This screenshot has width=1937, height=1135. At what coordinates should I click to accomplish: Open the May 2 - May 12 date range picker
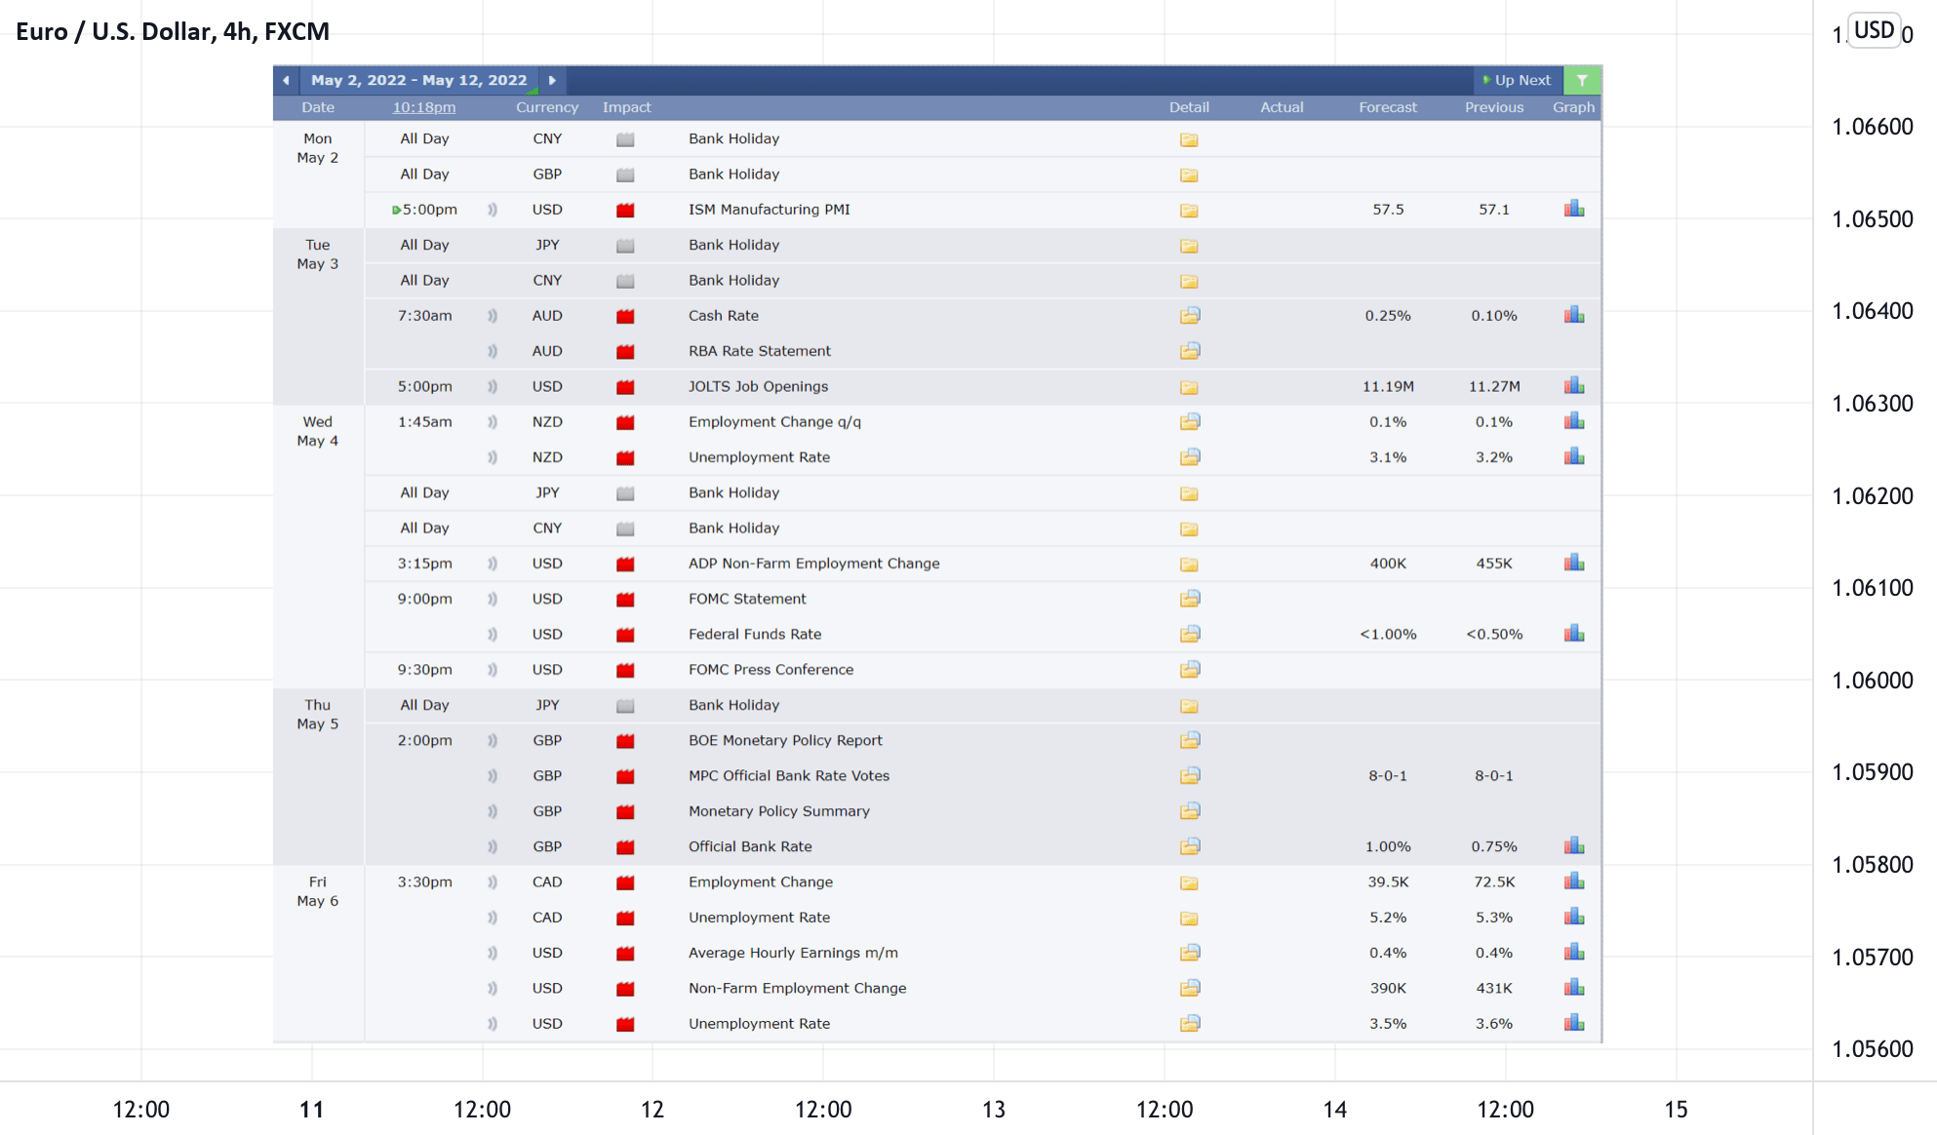tap(418, 80)
